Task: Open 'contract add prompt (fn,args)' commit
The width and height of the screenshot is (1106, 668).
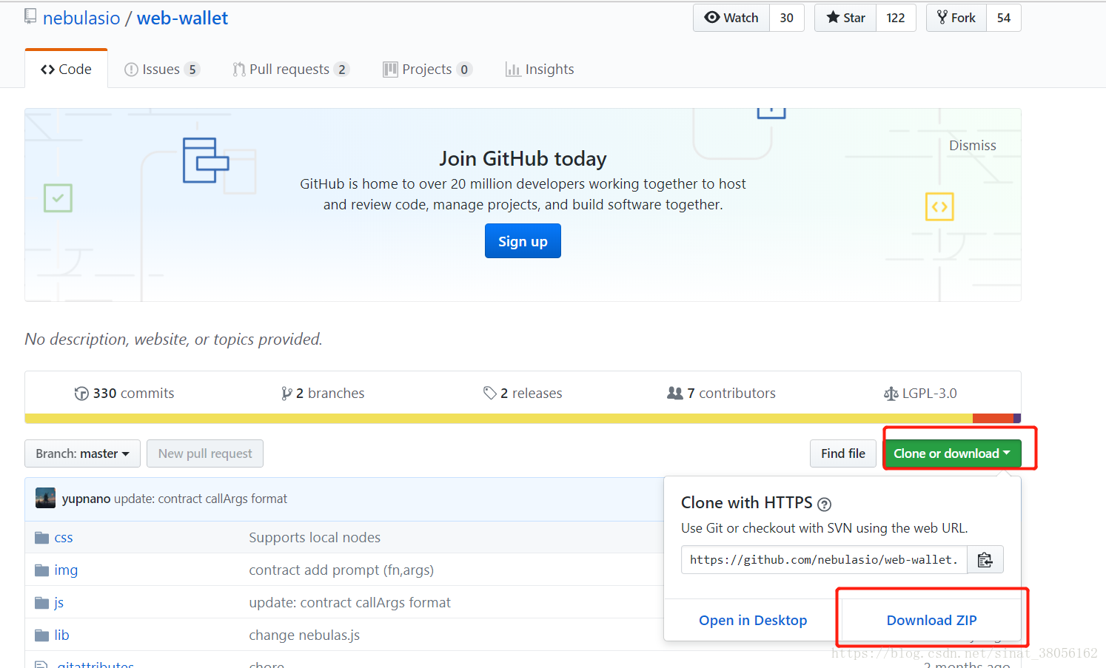Action: coord(341,570)
